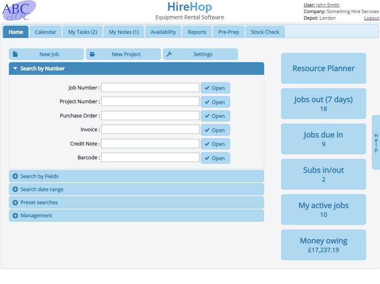Switch to the Home tab
Image resolution: width=380 pixels, height=284 pixels.
[16, 32]
